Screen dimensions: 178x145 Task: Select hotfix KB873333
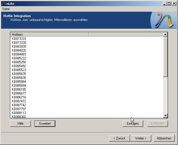[19, 39]
